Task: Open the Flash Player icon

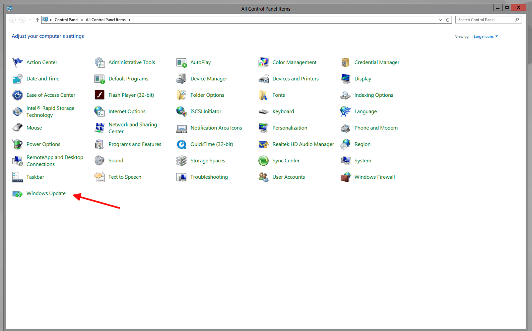Action: (99, 95)
